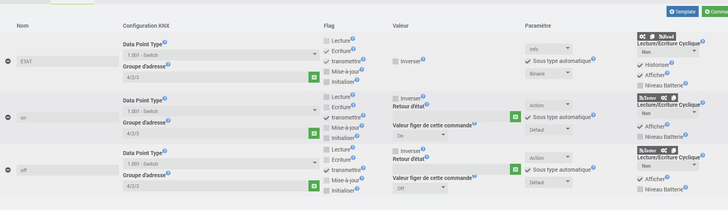
Task: Open the Off fixed value dropdown
Action: (420, 188)
